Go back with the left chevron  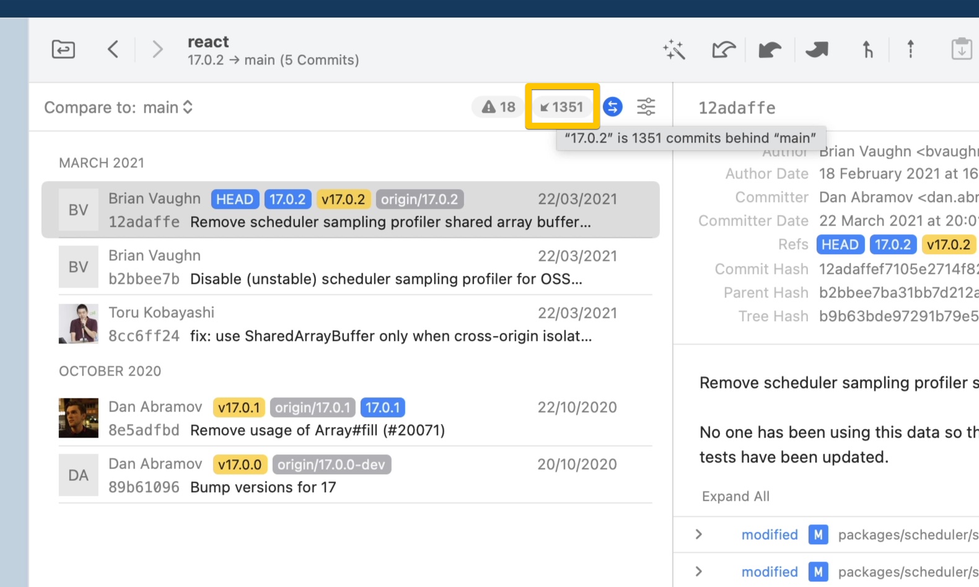tap(113, 49)
